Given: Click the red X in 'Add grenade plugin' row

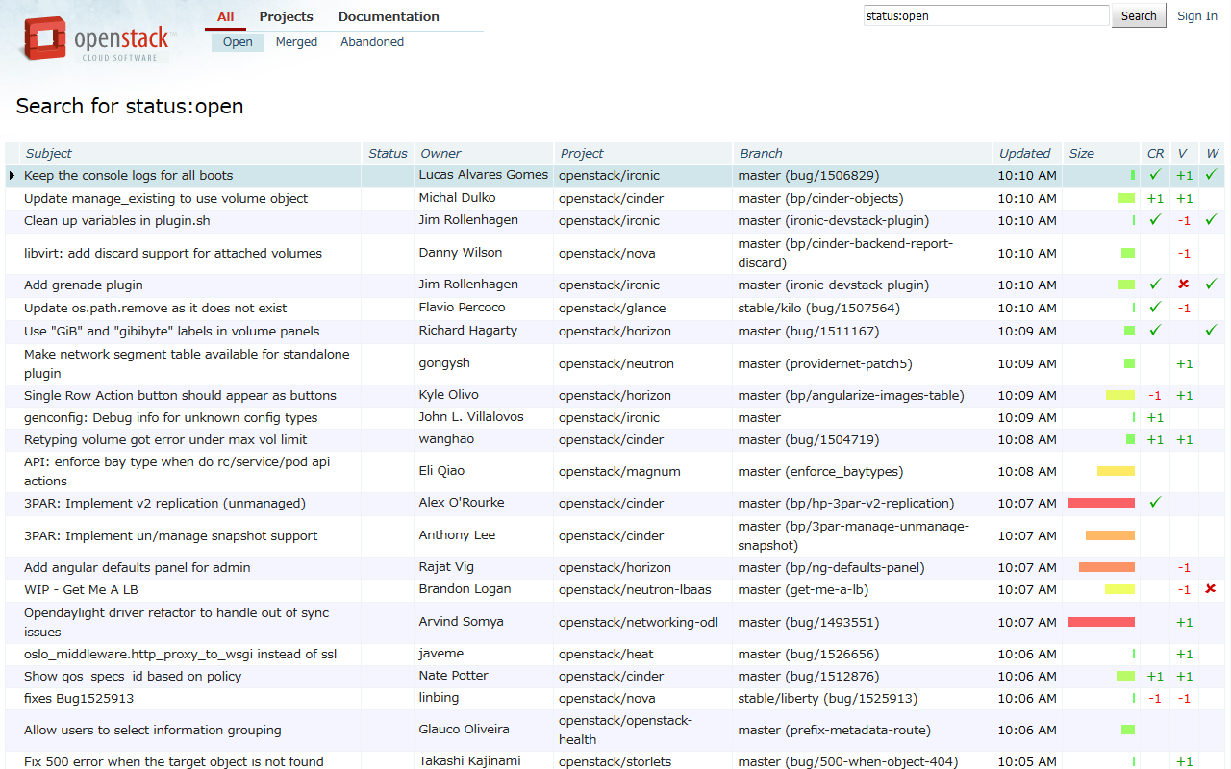Looking at the screenshot, I should (1184, 285).
